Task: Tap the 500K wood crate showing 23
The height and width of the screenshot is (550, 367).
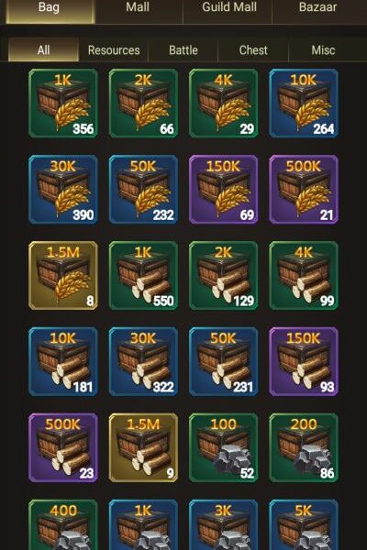Action: [63, 447]
